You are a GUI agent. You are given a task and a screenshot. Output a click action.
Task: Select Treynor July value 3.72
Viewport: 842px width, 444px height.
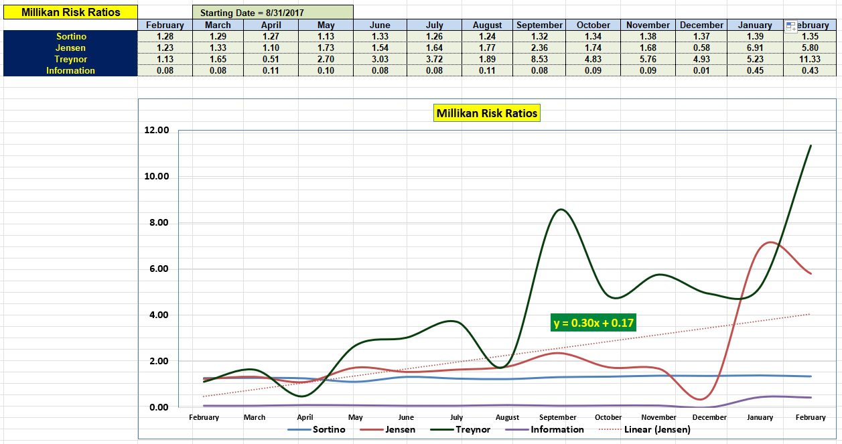pos(434,59)
